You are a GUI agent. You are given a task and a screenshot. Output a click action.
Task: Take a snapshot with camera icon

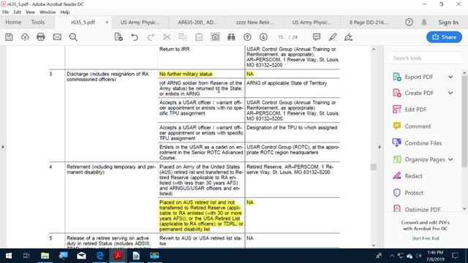tap(215, 37)
